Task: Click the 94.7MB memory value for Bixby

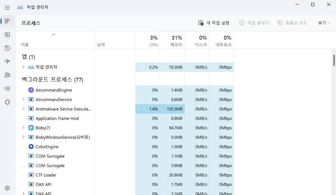Action: pos(176,128)
